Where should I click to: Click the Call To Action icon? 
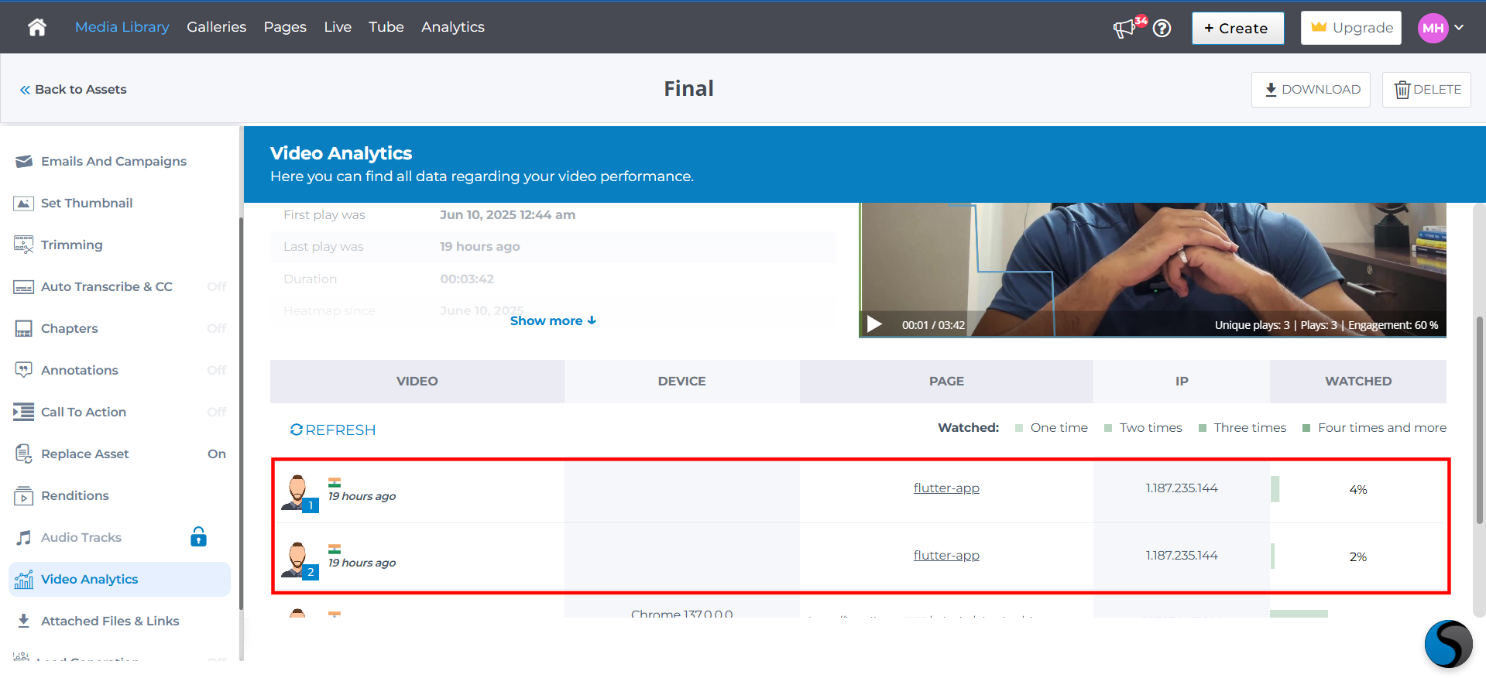tap(24, 412)
